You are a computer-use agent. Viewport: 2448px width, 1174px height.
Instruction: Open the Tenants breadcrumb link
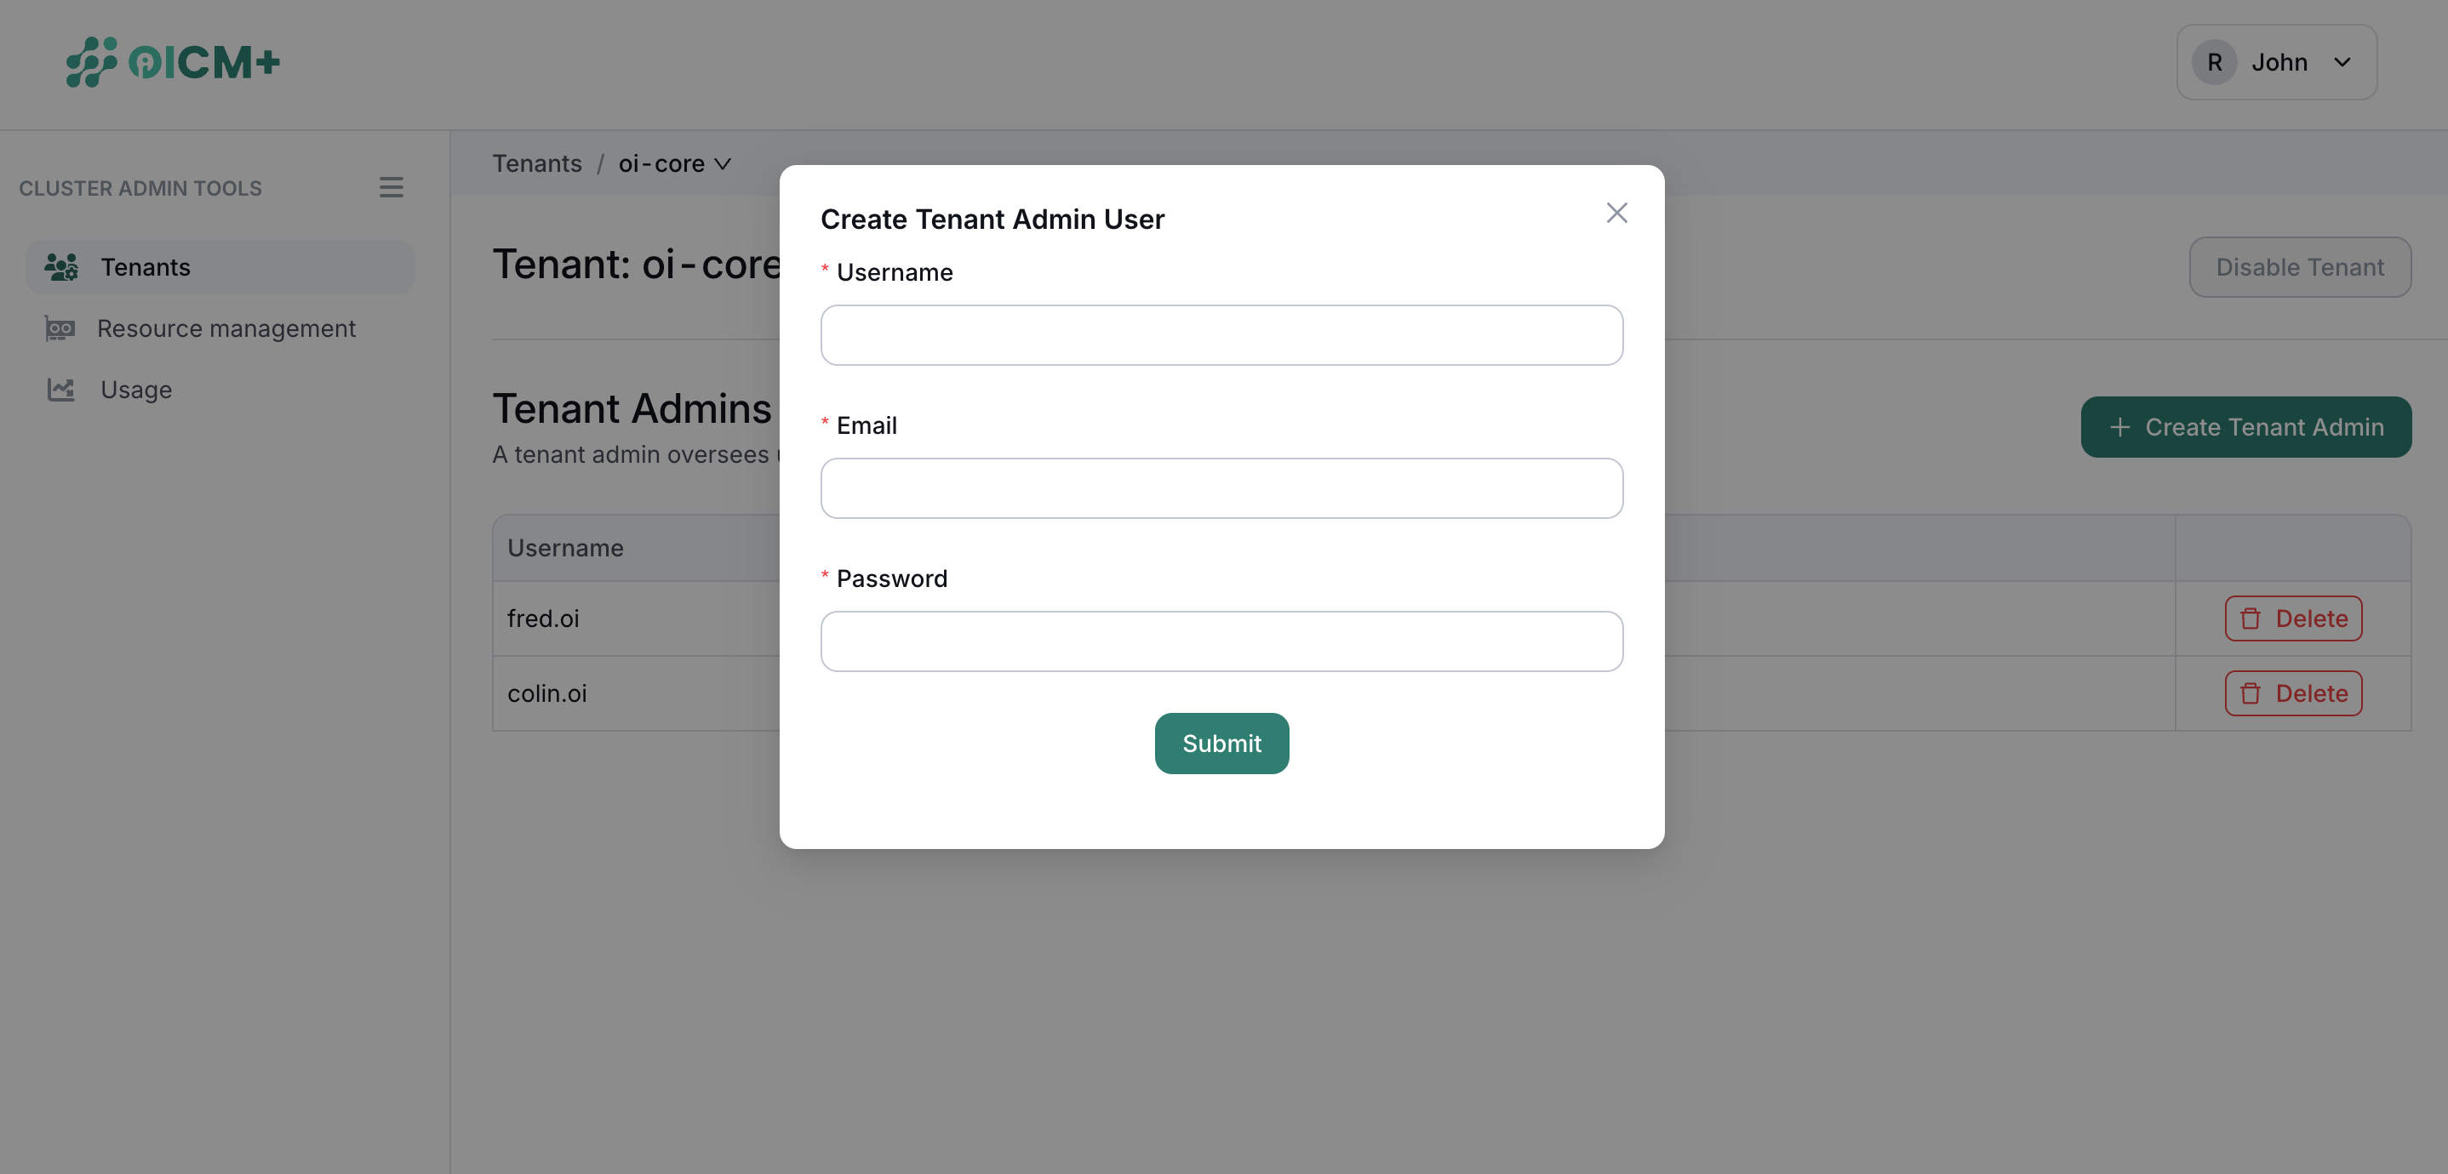tap(537, 162)
